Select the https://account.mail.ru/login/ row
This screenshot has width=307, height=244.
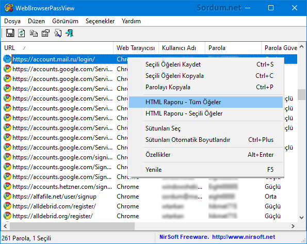tap(150, 59)
